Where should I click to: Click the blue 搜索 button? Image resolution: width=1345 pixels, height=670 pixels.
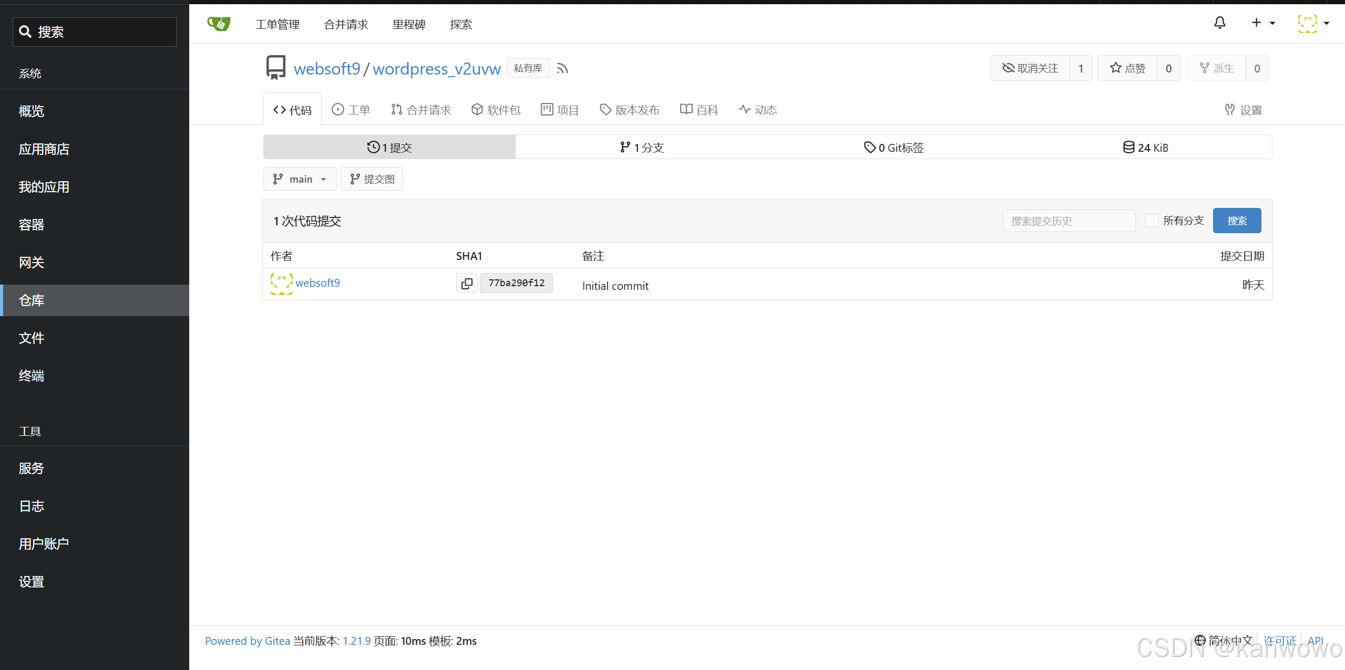click(1236, 221)
